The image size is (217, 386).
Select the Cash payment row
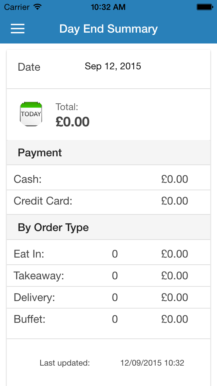click(108, 179)
